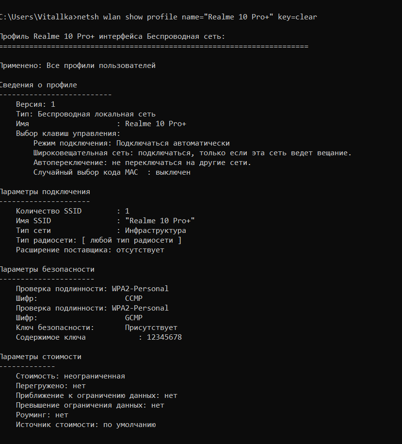
Task: Click the netsh wlan show profile command line
Action: (159, 17)
